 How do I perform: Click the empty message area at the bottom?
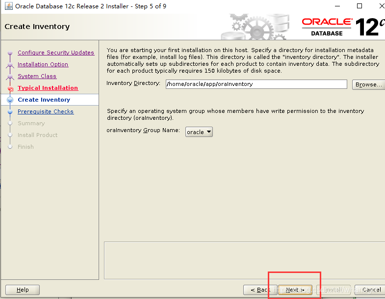point(245,260)
